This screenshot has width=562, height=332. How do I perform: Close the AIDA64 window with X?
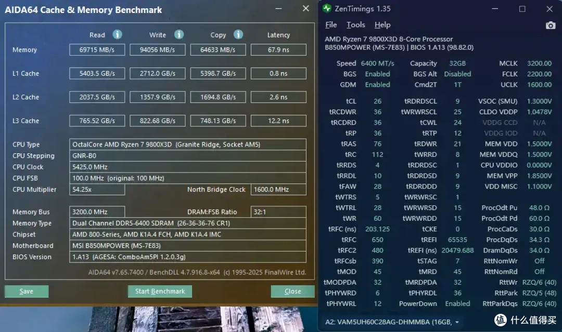[306, 8]
